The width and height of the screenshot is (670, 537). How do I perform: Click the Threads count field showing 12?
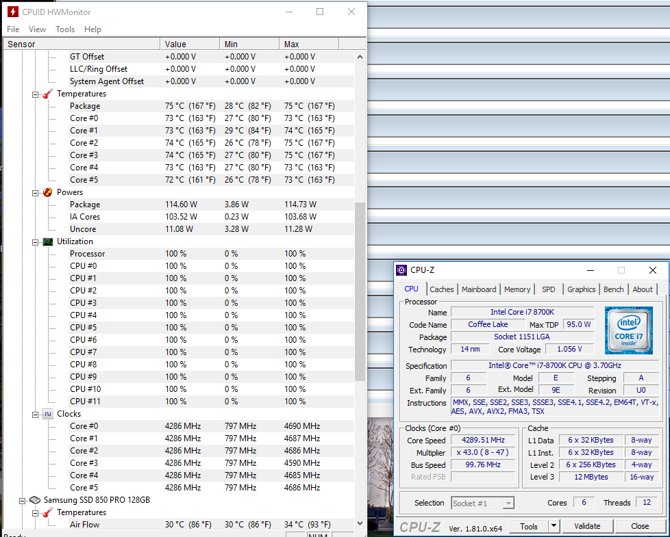click(647, 502)
